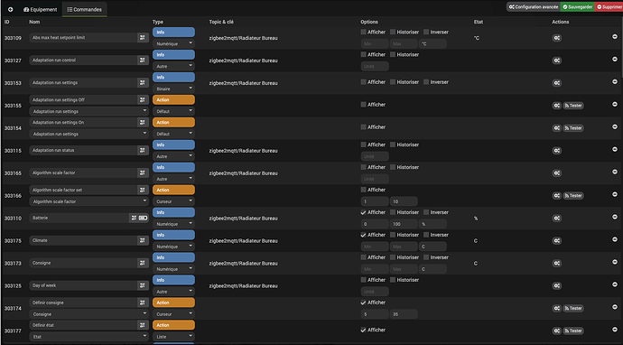
Task: Open advanced settings gear for Consigne command
Action: click(557, 263)
